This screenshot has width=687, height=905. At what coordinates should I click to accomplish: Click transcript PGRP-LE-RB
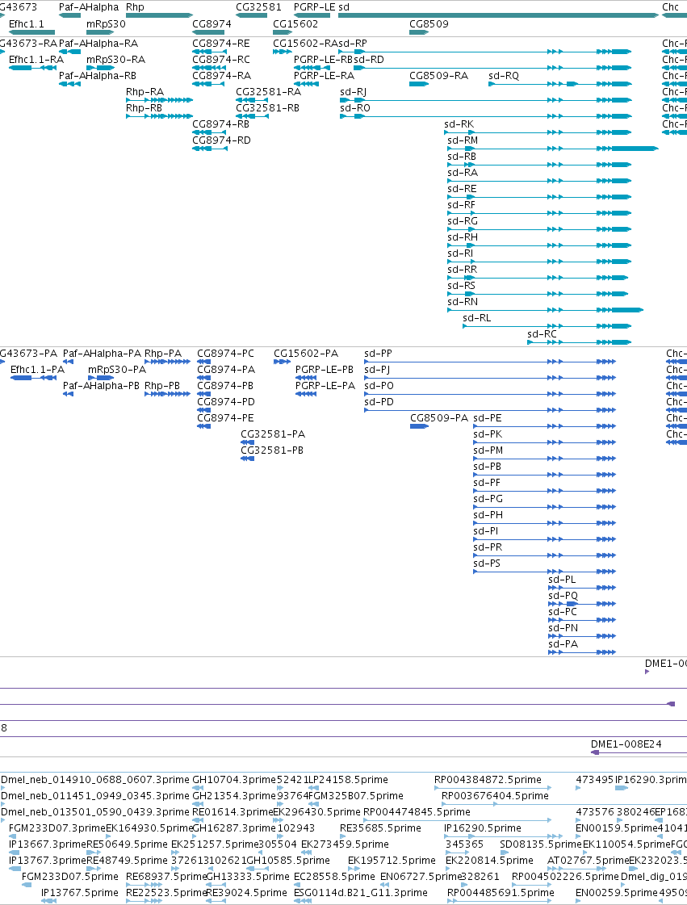pyautogui.click(x=323, y=60)
